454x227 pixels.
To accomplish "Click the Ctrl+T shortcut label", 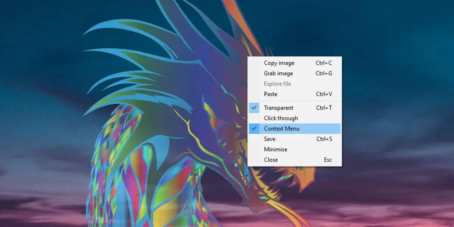I will pos(324,108).
